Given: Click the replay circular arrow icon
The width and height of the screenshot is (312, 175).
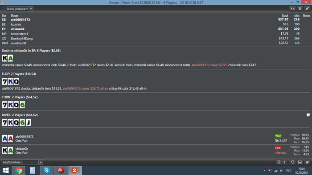Looking at the screenshot, I should pyautogui.click(x=292, y=162).
